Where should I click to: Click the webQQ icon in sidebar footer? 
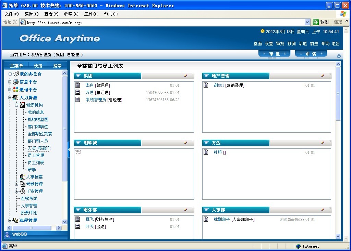pyautogui.click(x=7, y=234)
